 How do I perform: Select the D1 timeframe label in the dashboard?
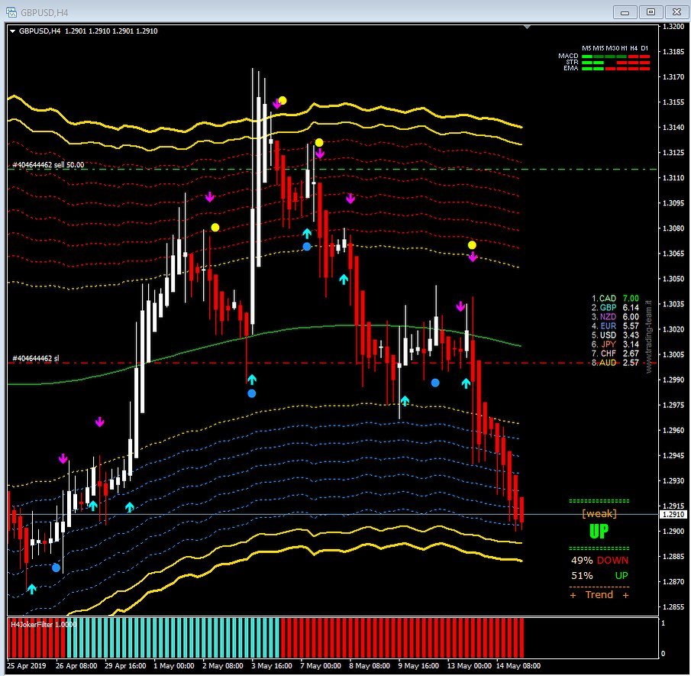[x=644, y=48]
